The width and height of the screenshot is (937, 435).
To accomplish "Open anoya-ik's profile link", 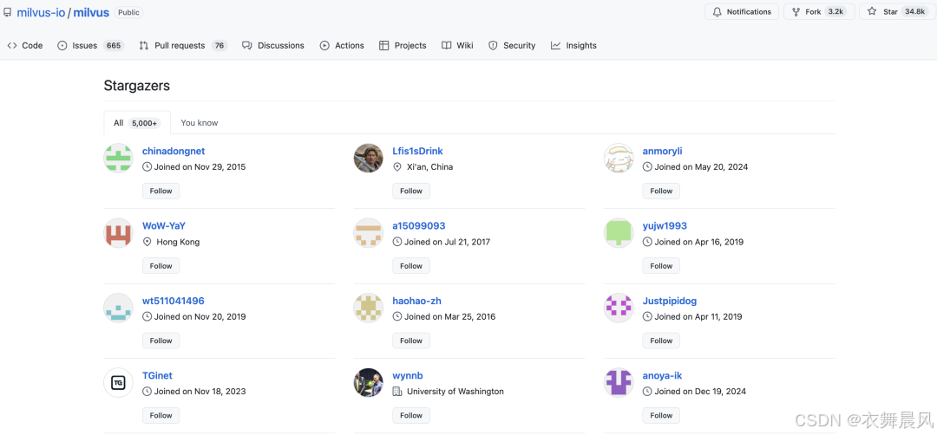I will [x=662, y=376].
